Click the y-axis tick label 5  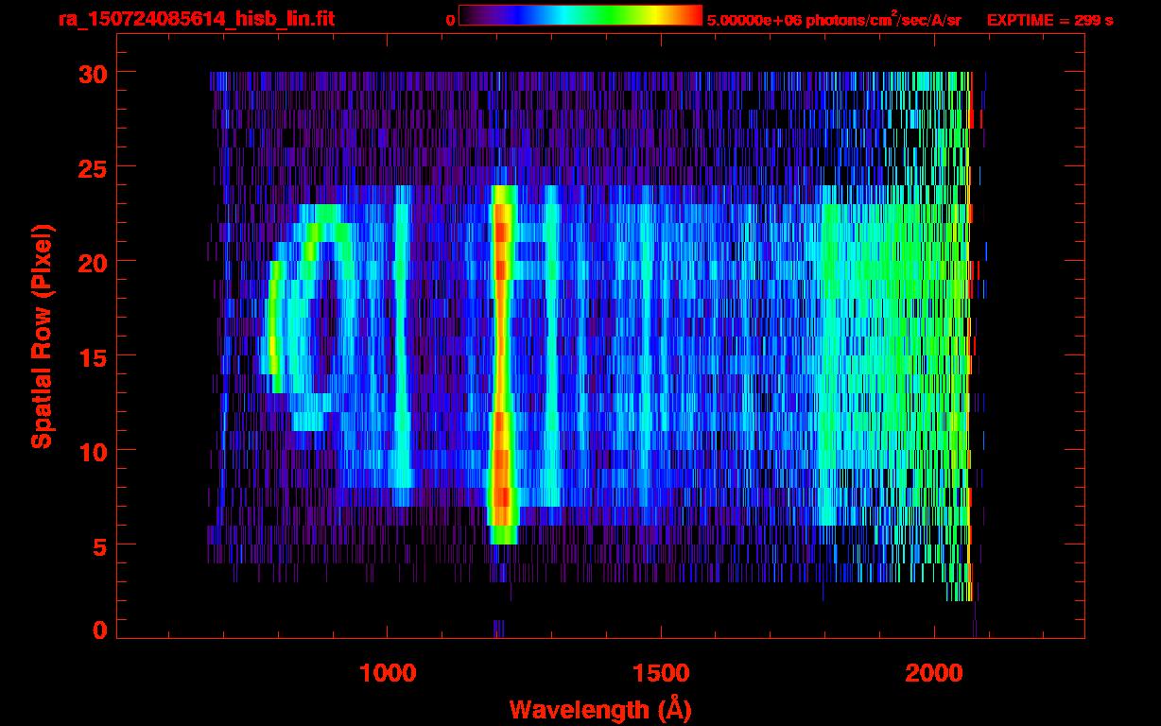click(x=97, y=545)
